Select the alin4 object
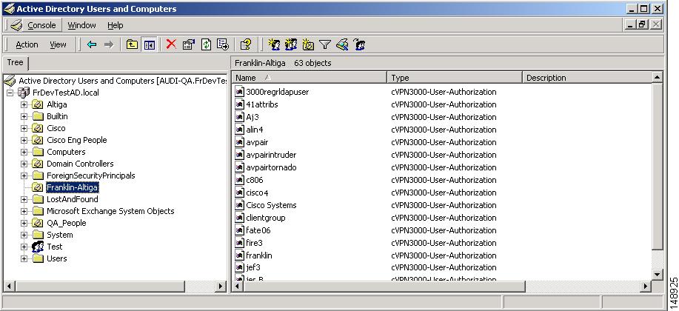This screenshot has height=311, width=679. (x=255, y=130)
